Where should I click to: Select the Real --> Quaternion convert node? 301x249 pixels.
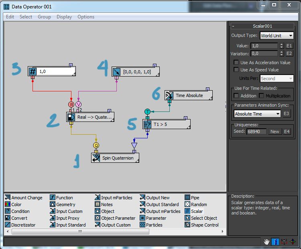coord(90,117)
